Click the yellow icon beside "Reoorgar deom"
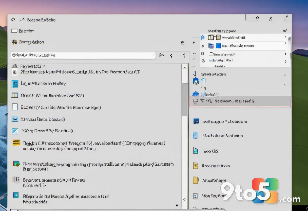This screenshot has height=211, width=308. tap(196, 166)
